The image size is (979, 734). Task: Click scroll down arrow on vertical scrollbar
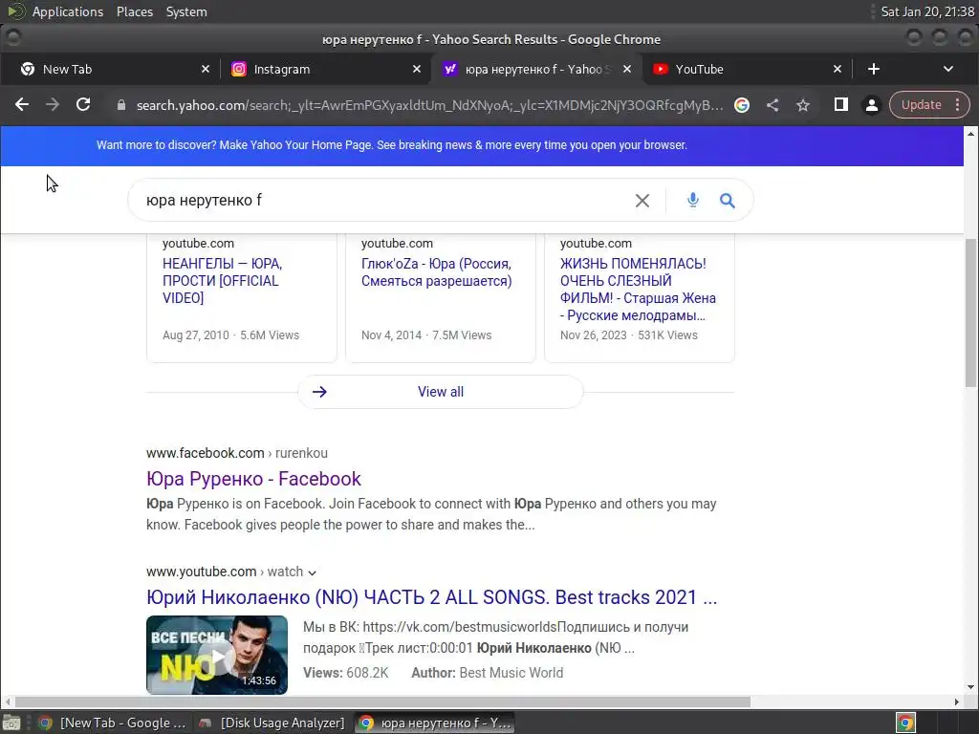[x=970, y=687]
